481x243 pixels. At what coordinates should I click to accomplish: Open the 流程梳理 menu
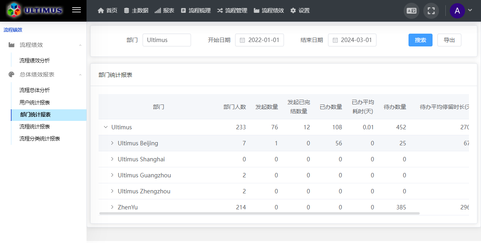[195, 11]
